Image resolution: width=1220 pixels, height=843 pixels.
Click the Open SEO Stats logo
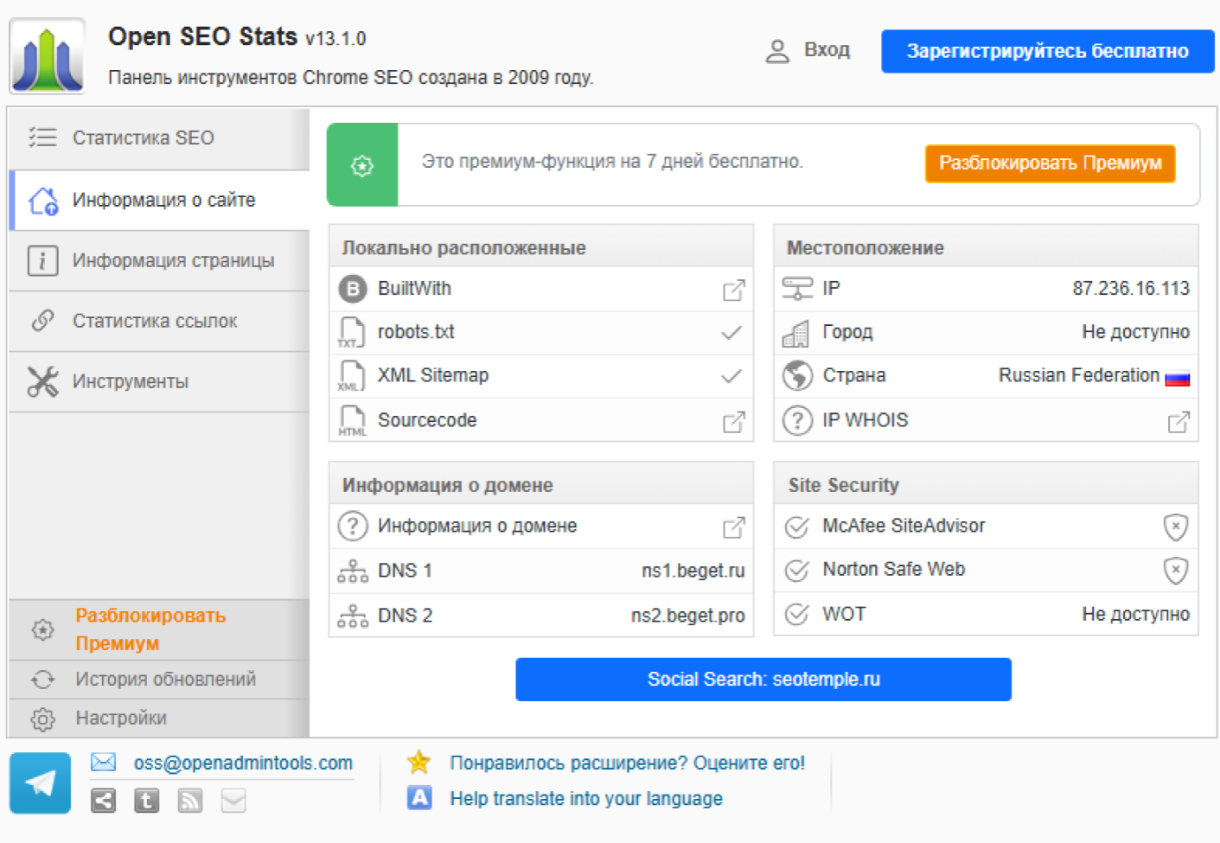click(47, 56)
